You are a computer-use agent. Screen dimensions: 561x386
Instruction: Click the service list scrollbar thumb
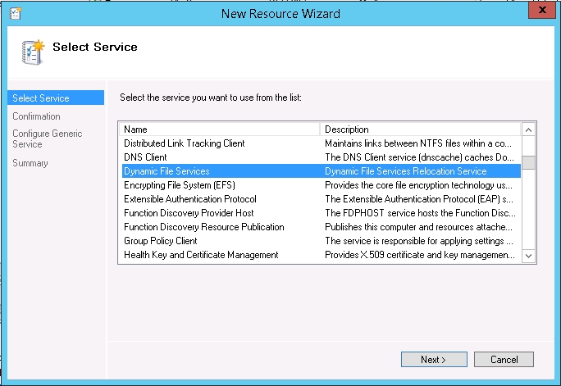(x=528, y=161)
